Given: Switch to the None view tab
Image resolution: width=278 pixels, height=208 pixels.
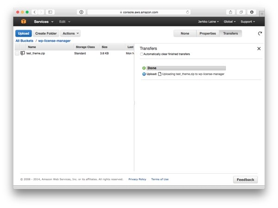Looking at the screenshot, I should [x=185, y=33].
